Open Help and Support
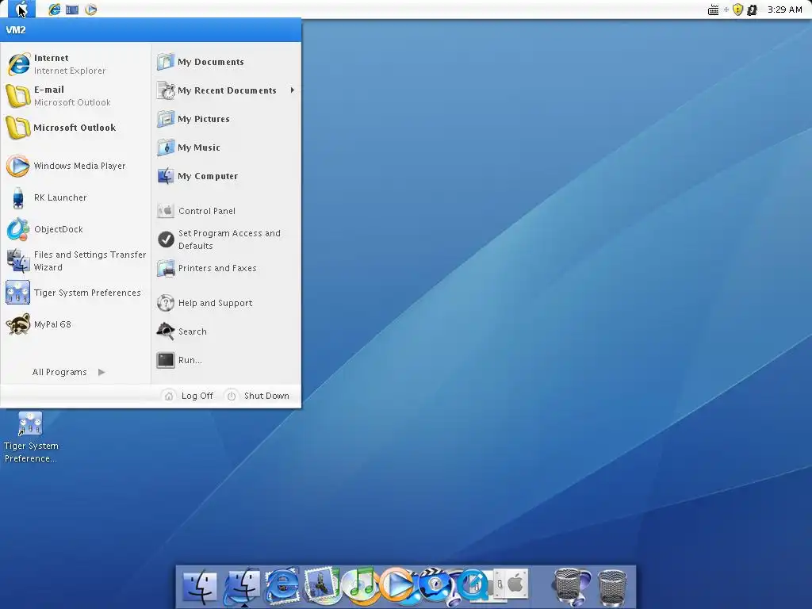 226,303
